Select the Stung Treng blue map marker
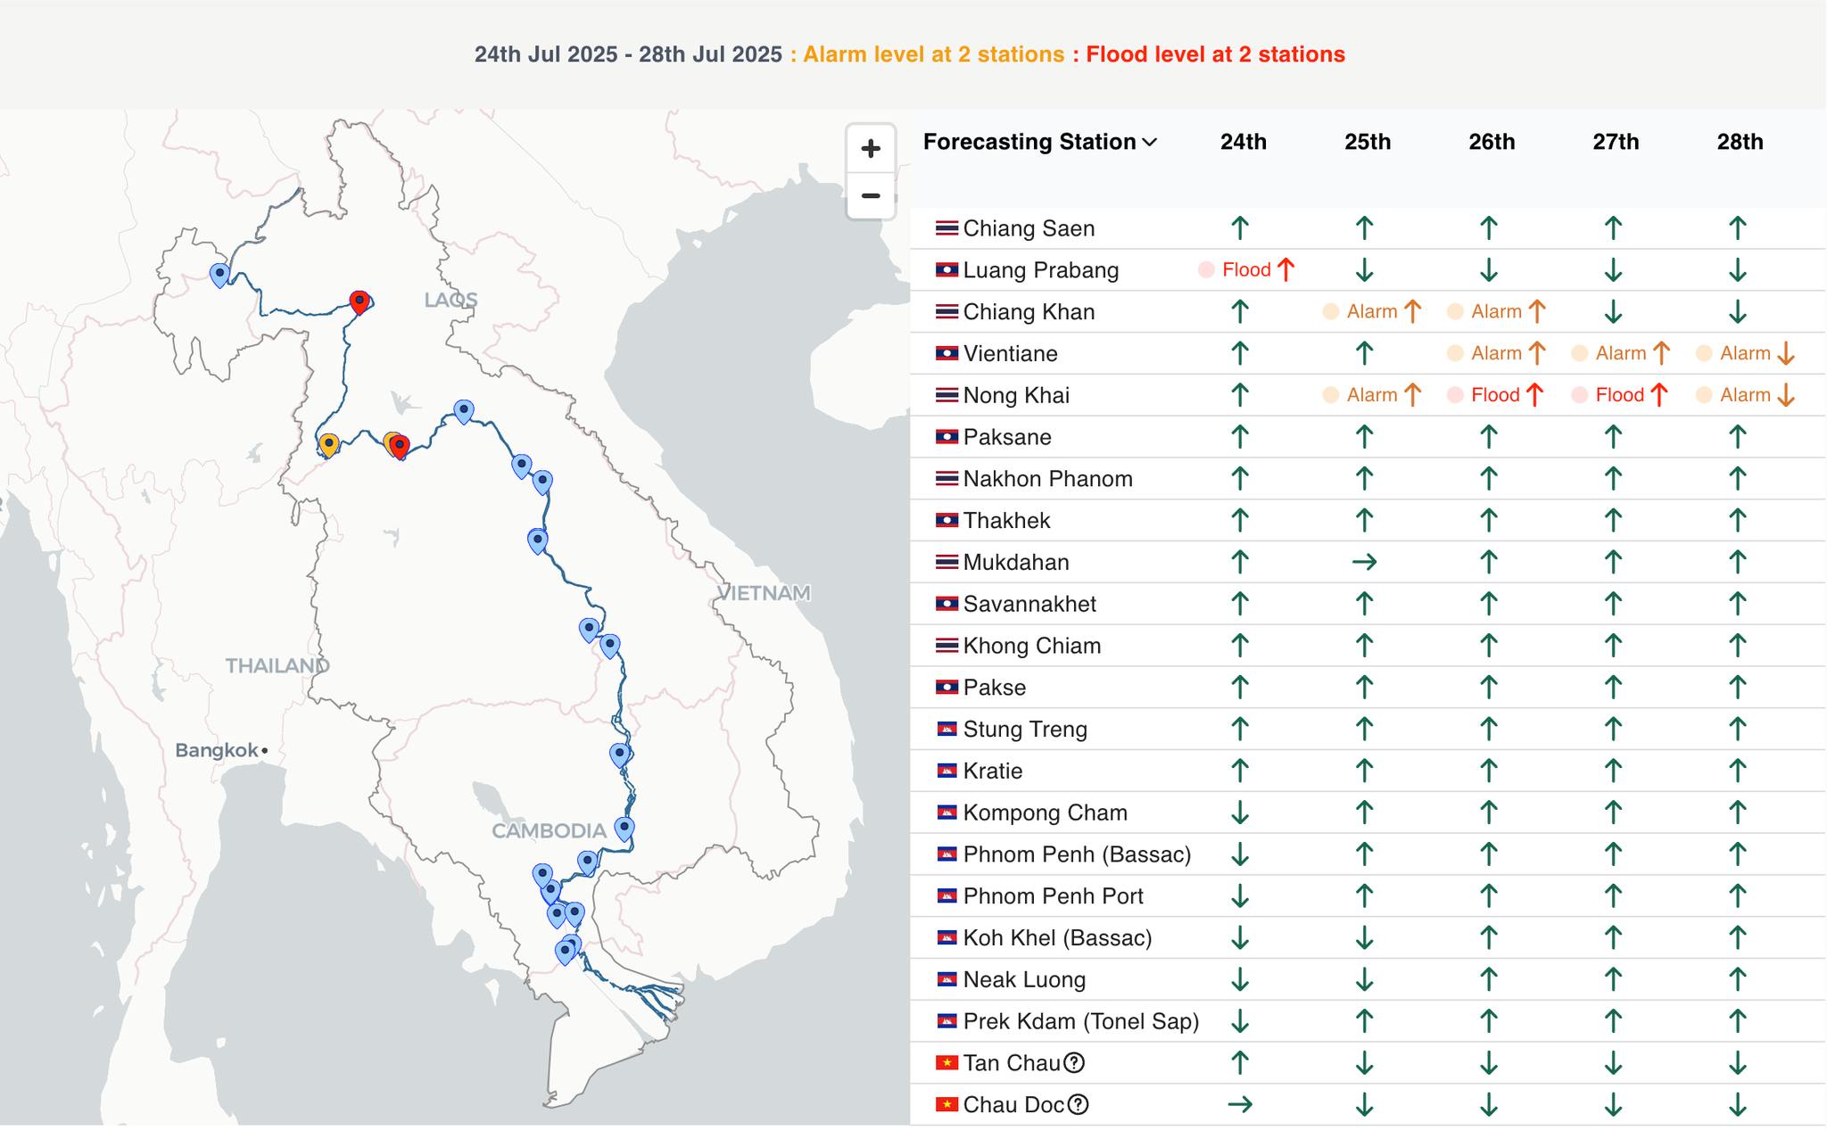The image size is (1827, 1130). coord(619,755)
